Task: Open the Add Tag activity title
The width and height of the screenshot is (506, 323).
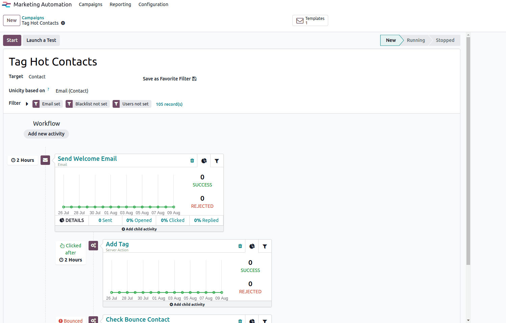Action: [x=117, y=244]
